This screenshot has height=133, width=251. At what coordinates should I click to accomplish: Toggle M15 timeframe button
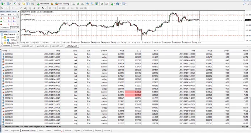pyautogui.click(x=59, y=8)
